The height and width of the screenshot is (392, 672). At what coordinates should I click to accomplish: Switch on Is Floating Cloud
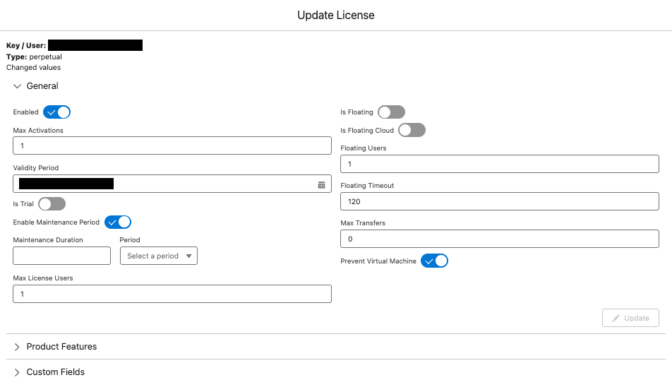click(412, 131)
